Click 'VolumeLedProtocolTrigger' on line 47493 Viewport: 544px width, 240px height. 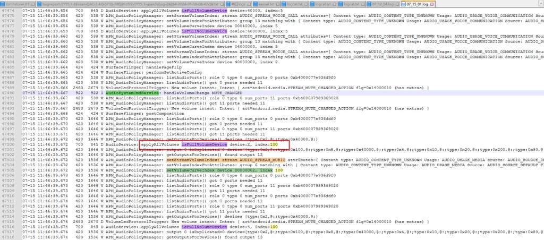pos(136,108)
